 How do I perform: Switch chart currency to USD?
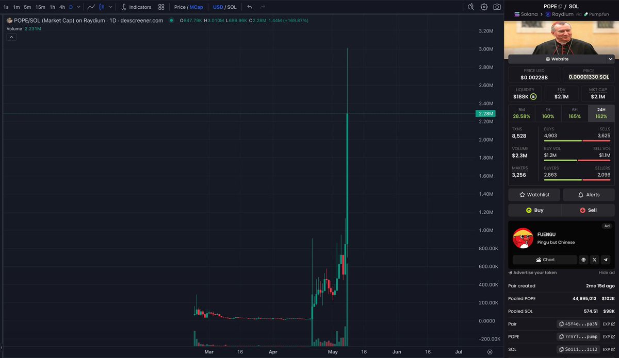point(218,7)
